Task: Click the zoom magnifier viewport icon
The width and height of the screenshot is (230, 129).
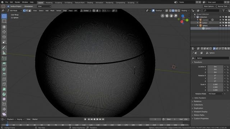Action: pyautogui.click(x=176, y=16)
